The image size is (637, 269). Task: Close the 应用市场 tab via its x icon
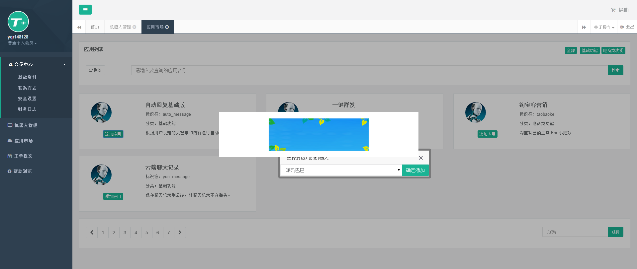[167, 27]
